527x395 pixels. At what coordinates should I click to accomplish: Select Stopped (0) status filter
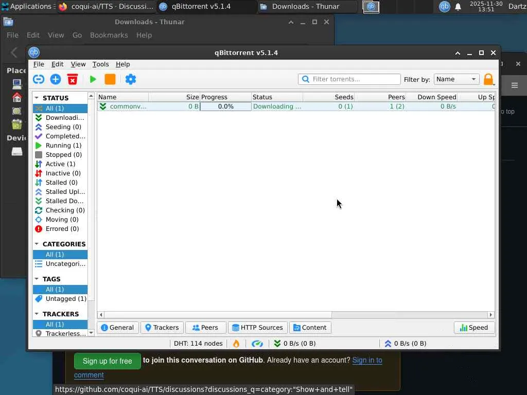tap(60, 154)
